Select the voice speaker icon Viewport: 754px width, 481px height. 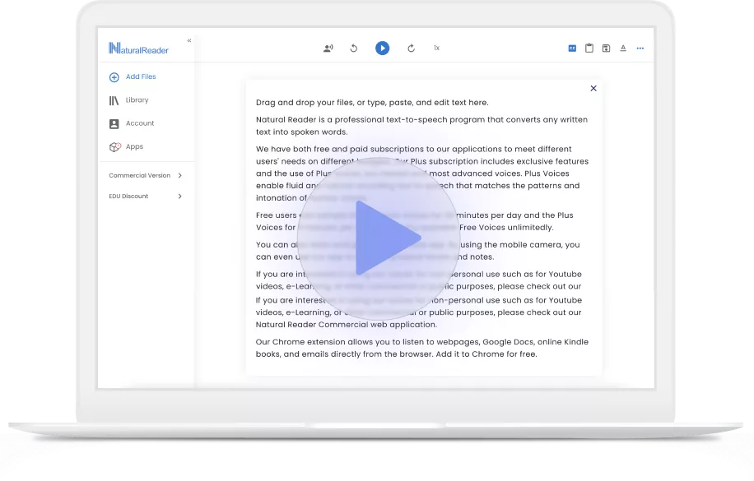click(328, 48)
